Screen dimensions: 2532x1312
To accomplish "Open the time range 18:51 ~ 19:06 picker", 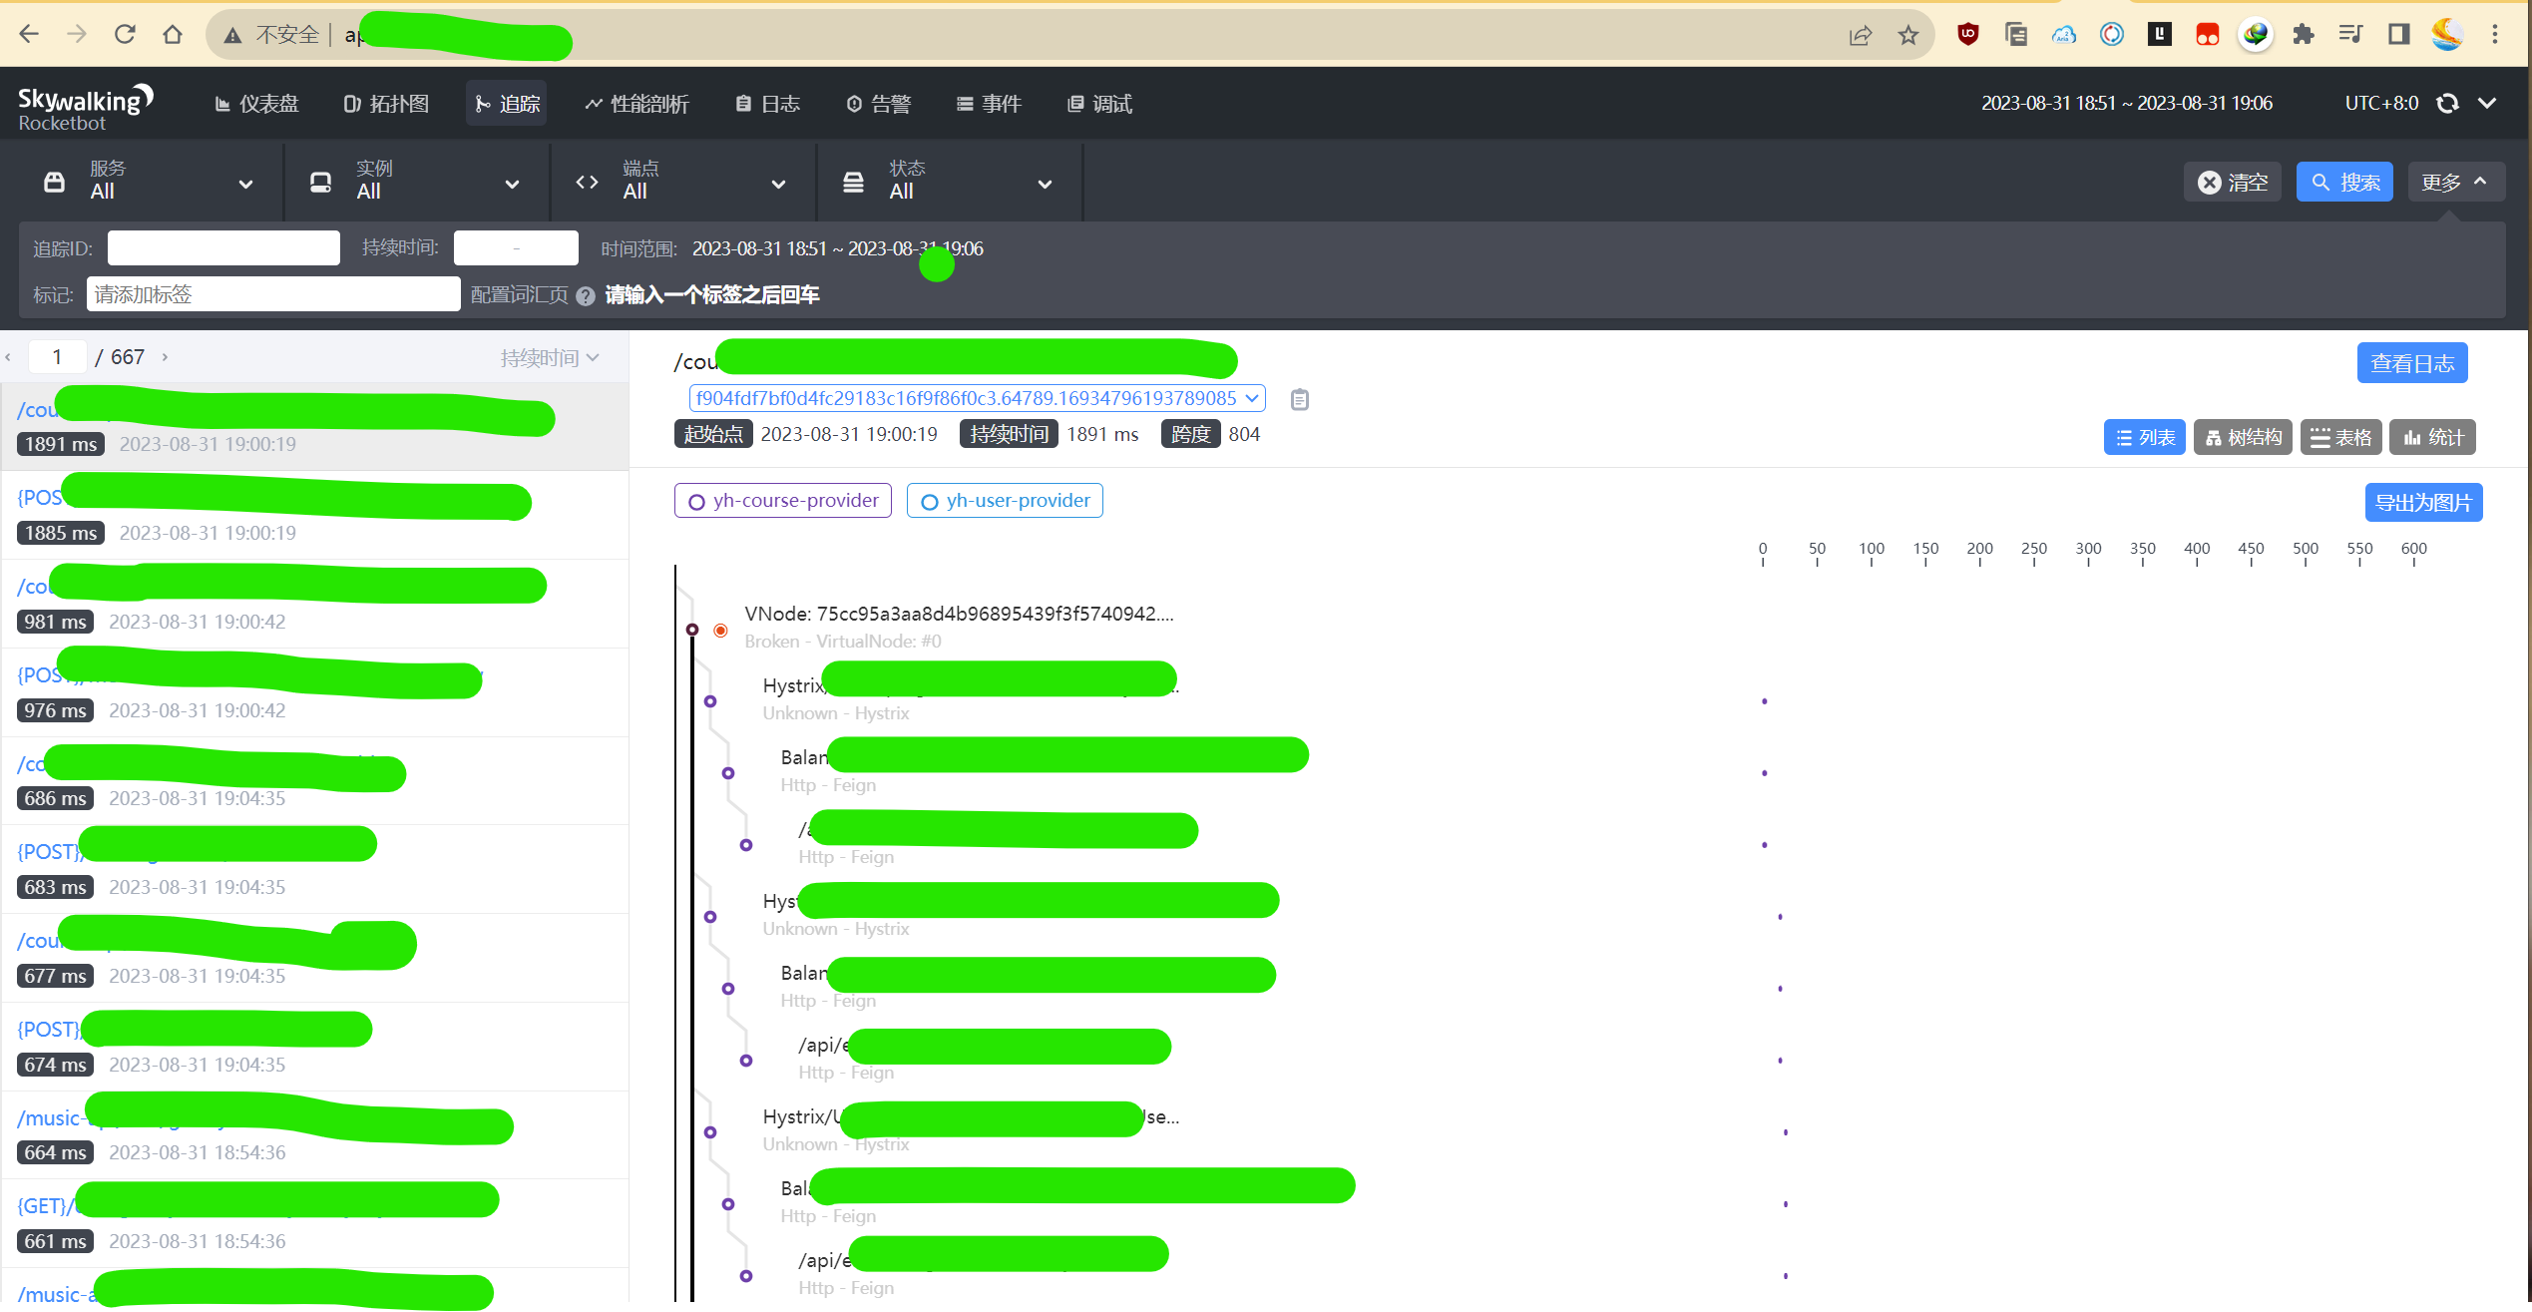I will (x=2126, y=104).
